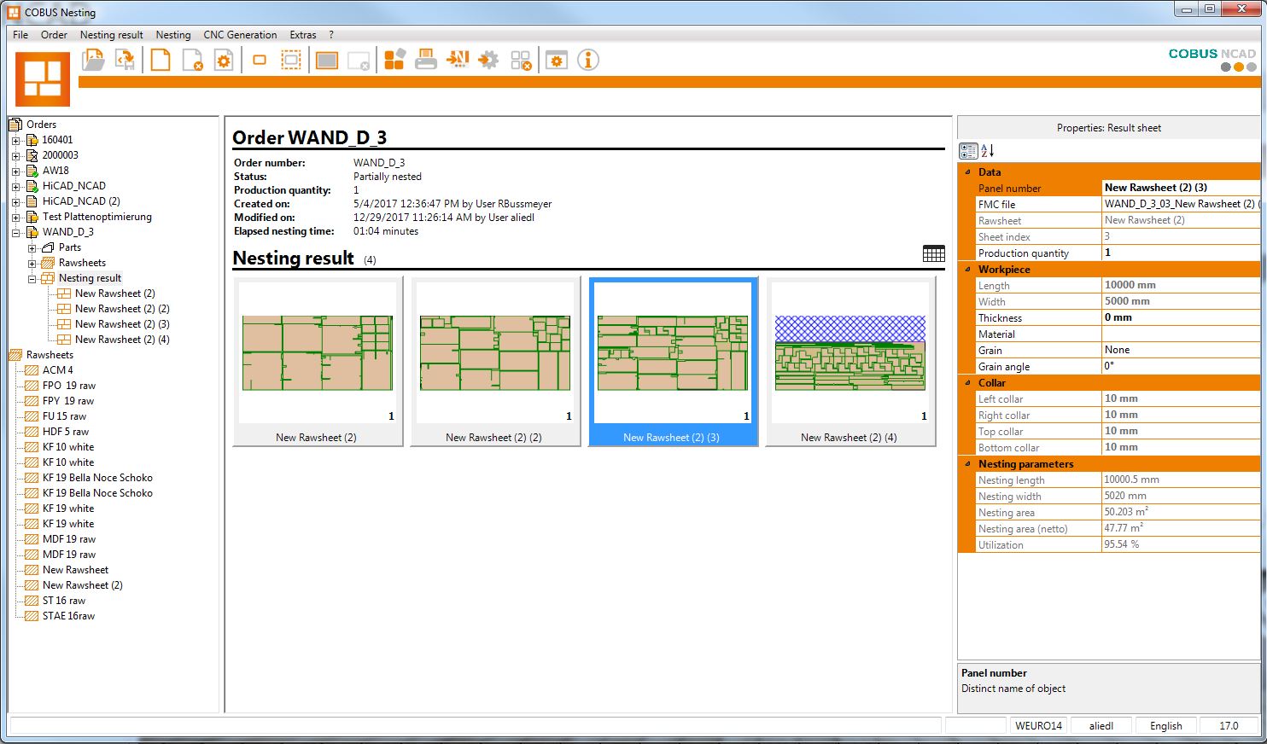Sort properties alphabetically with the A-Z icon
This screenshot has width=1267, height=744.
(x=988, y=151)
